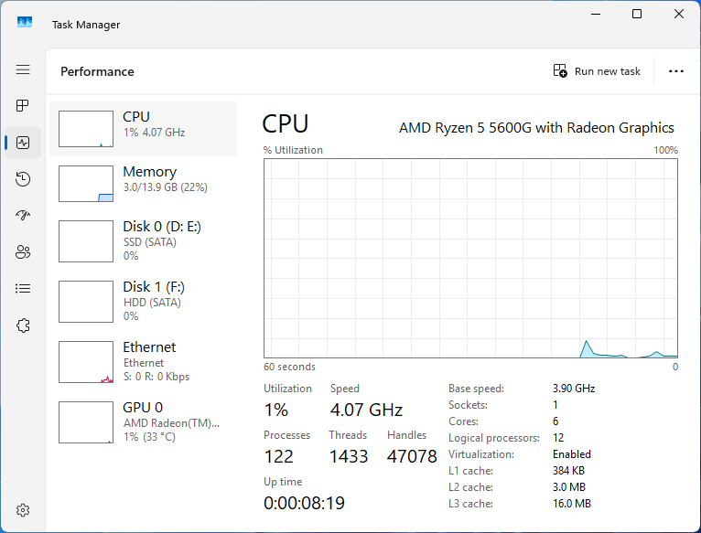The height and width of the screenshot is (533, 701).
Task: Click the Disk 0 mini graph thumbnail
Action: click(x=86, y=241)
